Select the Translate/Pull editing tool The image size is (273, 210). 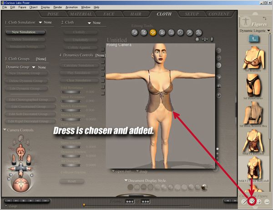pos(152,32)
